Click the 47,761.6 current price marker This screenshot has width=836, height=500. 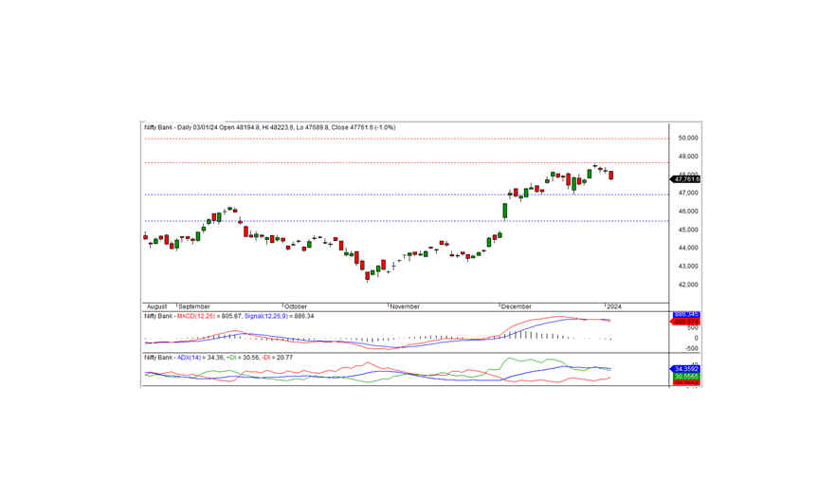click(685, 179)
